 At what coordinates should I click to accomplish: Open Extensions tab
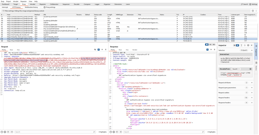[118, 4]
